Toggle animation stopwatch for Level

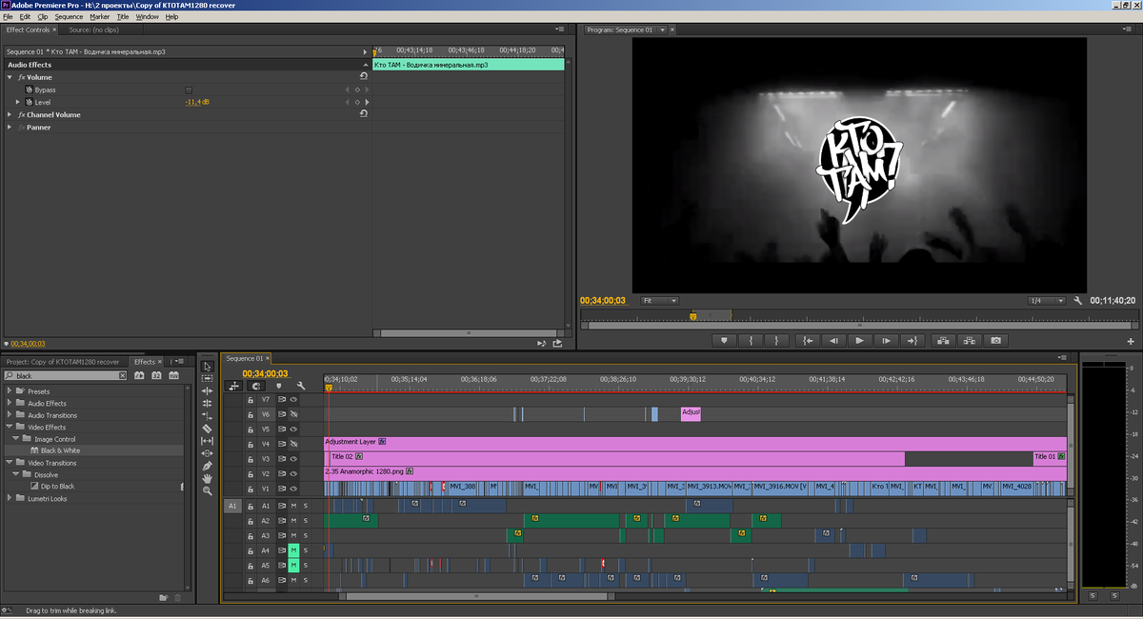click(x=29, y=102)
